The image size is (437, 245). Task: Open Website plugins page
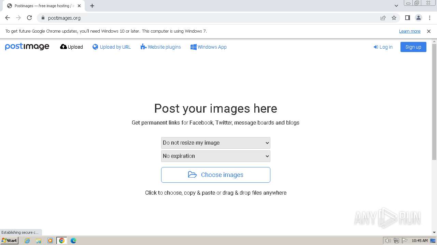pyautogui.click(x=160, y=47)
